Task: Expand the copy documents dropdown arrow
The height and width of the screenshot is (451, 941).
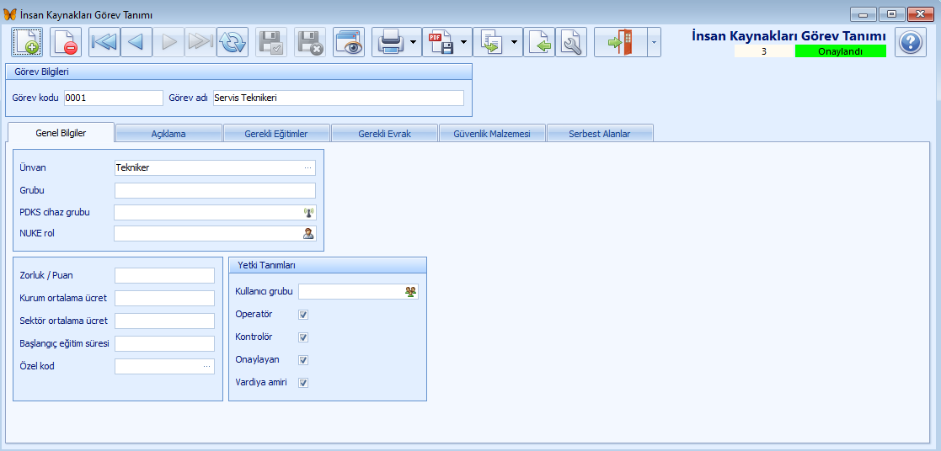Action: pos(515,42)
